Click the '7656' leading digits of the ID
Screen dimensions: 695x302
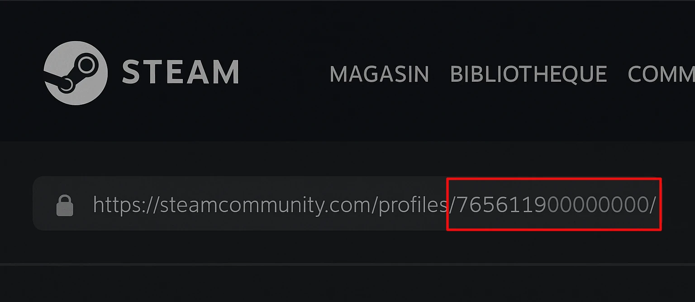[x=482, y=205]
